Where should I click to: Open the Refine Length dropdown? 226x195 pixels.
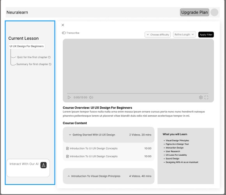click(184, 34)
